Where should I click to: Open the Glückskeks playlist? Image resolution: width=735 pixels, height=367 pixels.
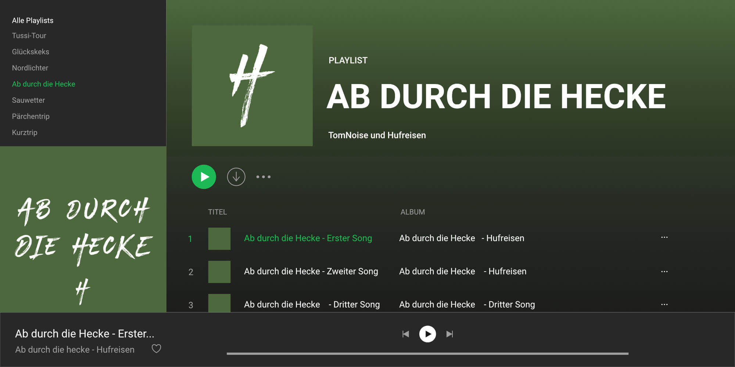[x=31, y=52]
